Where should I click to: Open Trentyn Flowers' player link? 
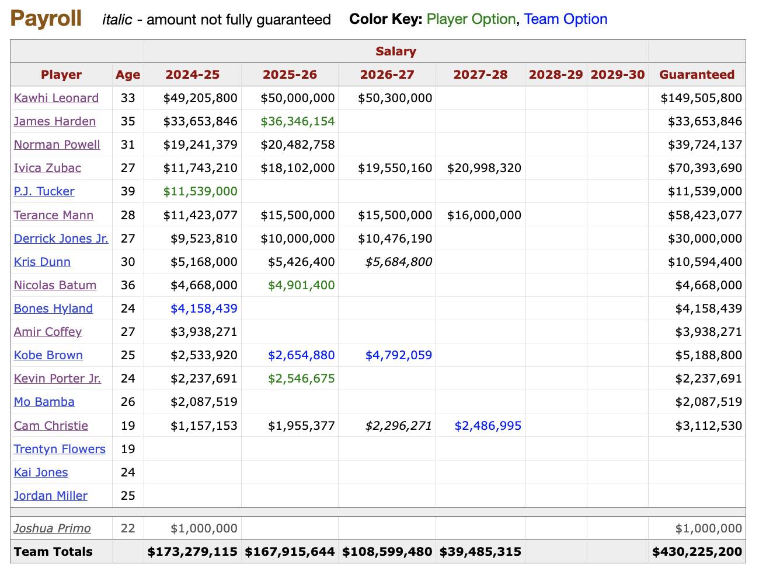click(60, 449)
